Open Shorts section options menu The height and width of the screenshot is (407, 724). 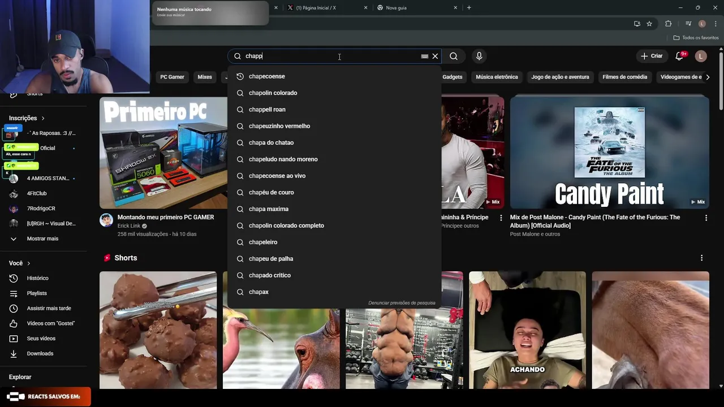[701, 258]
